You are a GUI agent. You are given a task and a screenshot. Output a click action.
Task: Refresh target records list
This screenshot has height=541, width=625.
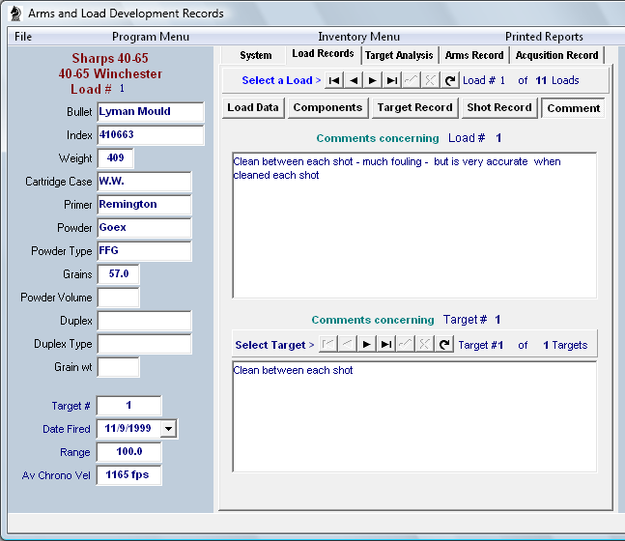point(444,344)
